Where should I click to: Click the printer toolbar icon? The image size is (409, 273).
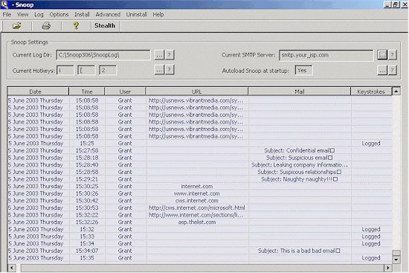(x=46, y=25)
